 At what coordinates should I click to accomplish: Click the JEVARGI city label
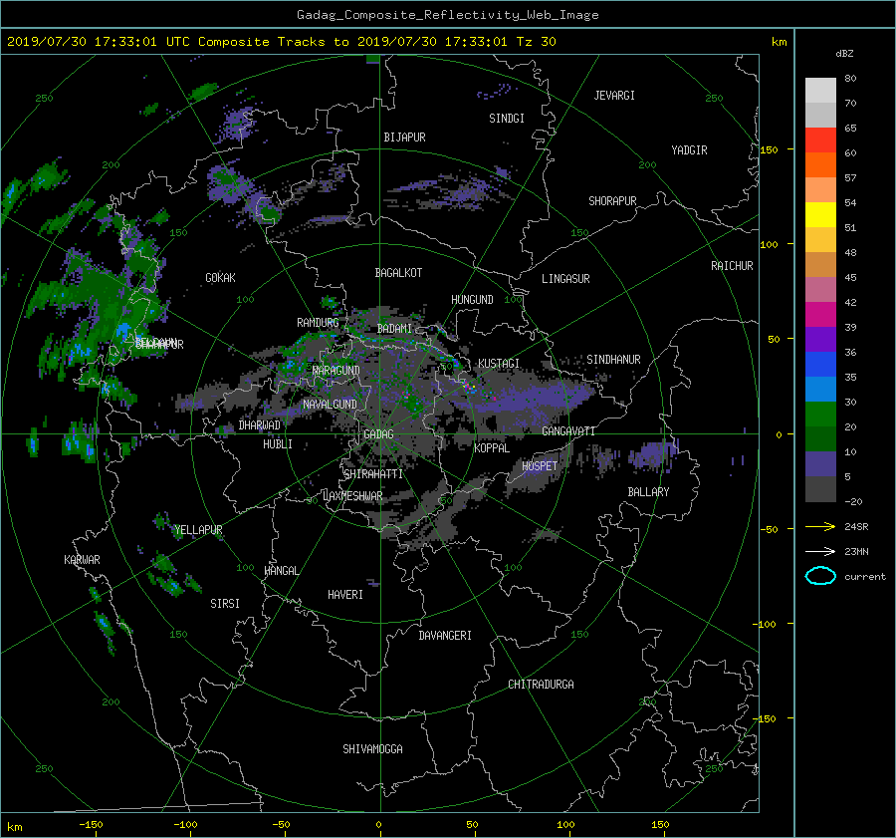click(614, 96)
